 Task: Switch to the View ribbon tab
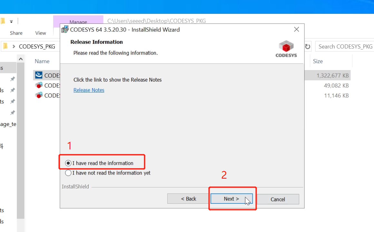tap(41, 33)
